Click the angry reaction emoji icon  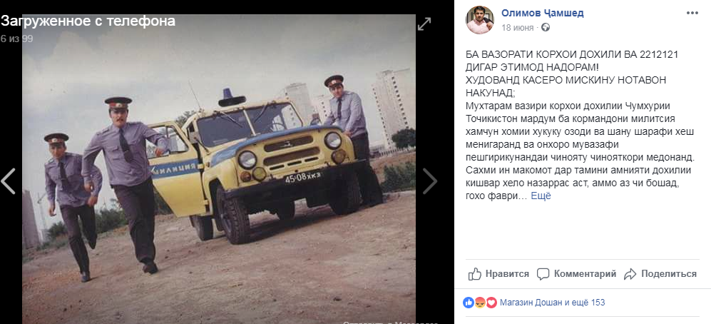(480, 303)
